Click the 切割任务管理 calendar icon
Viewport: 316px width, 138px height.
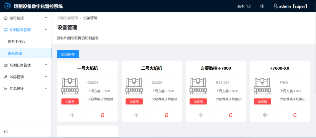coord(6,65)
